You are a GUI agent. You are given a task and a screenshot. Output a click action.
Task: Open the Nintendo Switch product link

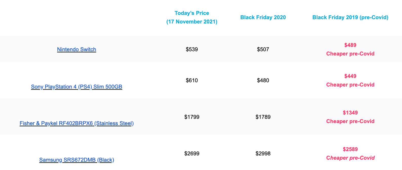tap(76, 49)
